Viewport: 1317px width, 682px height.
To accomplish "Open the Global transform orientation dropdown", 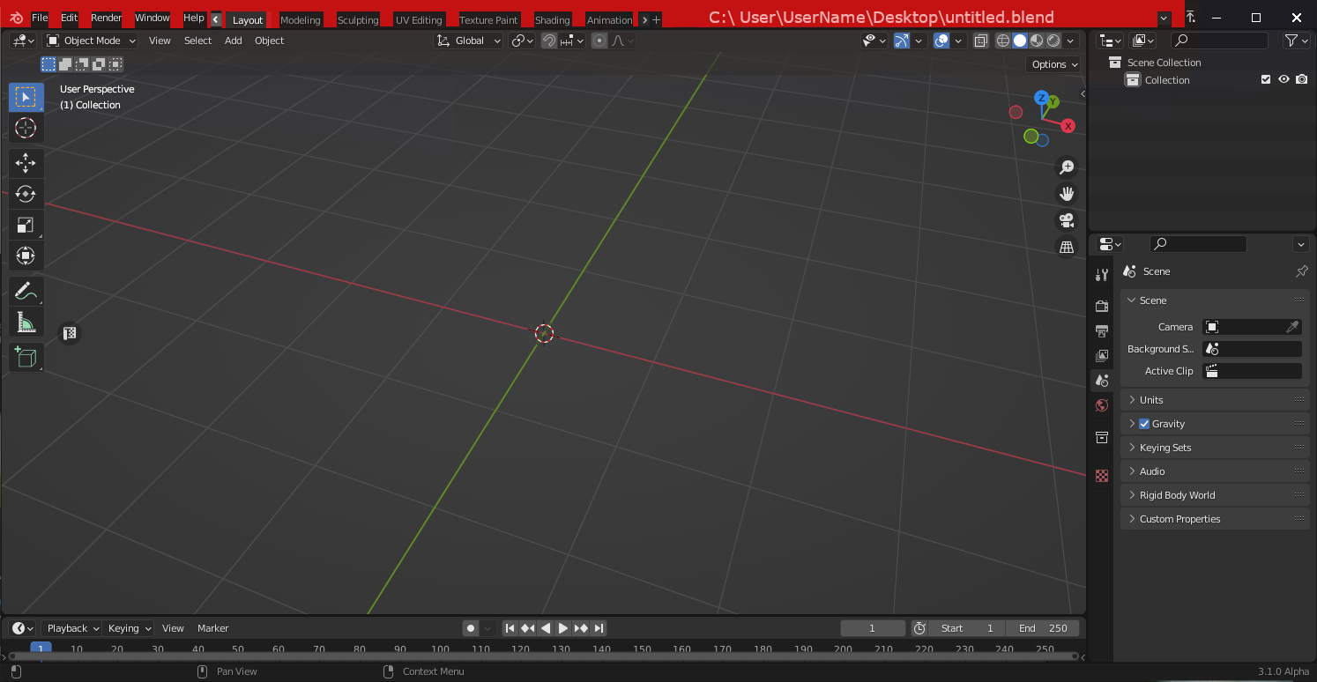I will [468, 41].
